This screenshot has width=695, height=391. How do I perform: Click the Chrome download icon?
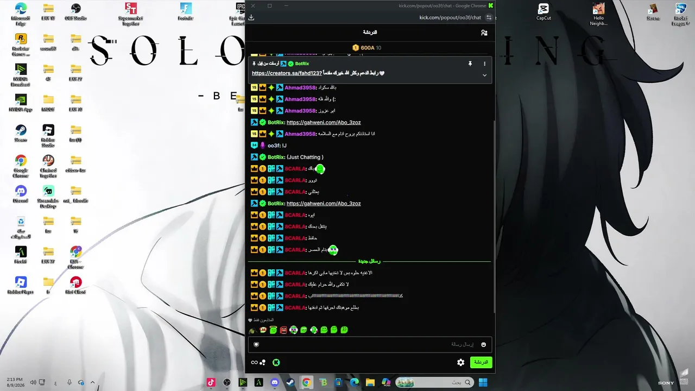(x=251, y=17)
